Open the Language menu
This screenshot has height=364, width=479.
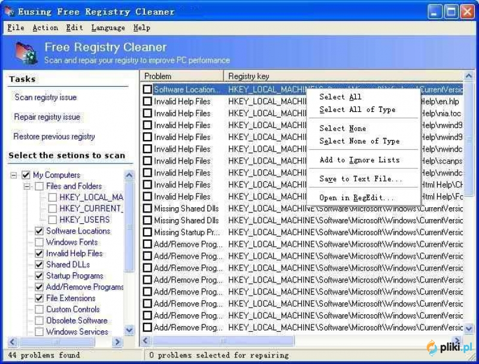(x=108, y=28)
